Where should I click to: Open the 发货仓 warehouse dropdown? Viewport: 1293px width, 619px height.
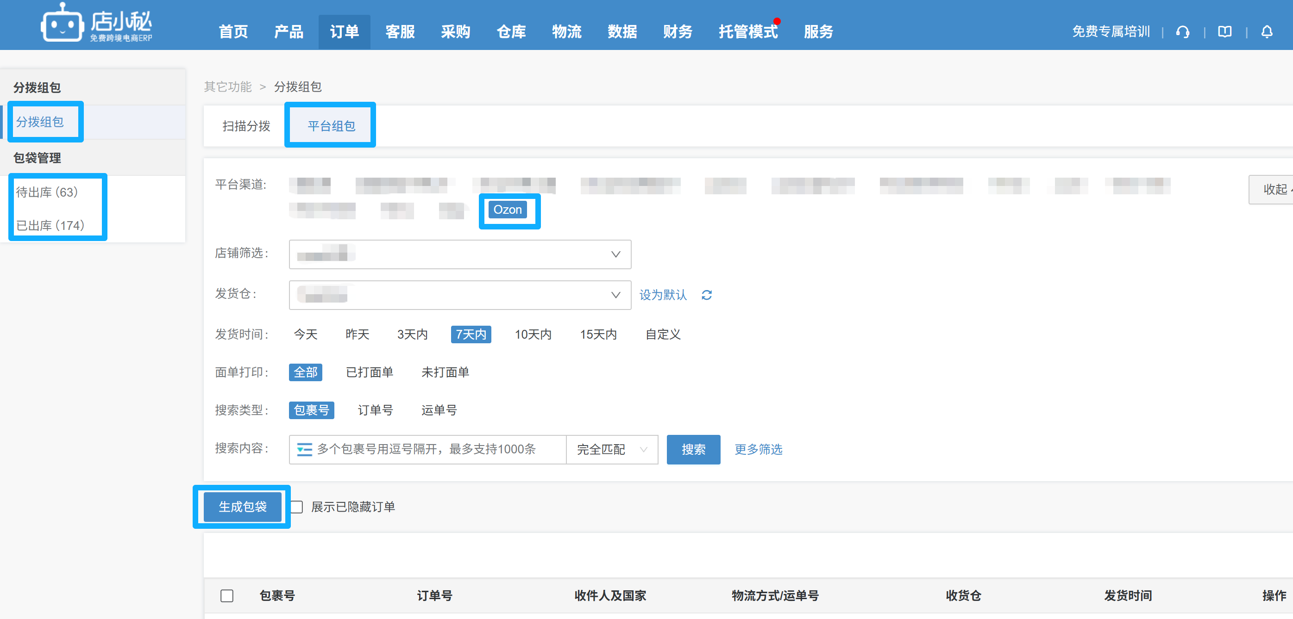460,295
